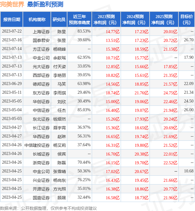The width and height of the screenshot is (195, 211).
Task: Click institution 国盛证券
Action: pos(41,198)
